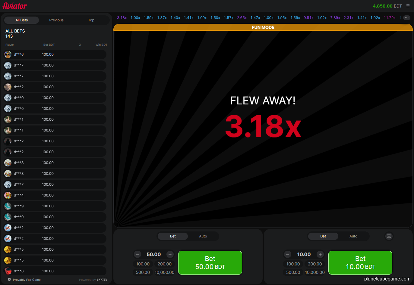Open the Provably Fair Game link
Viewport: 414px width, 285px height.
coord(27,280)
